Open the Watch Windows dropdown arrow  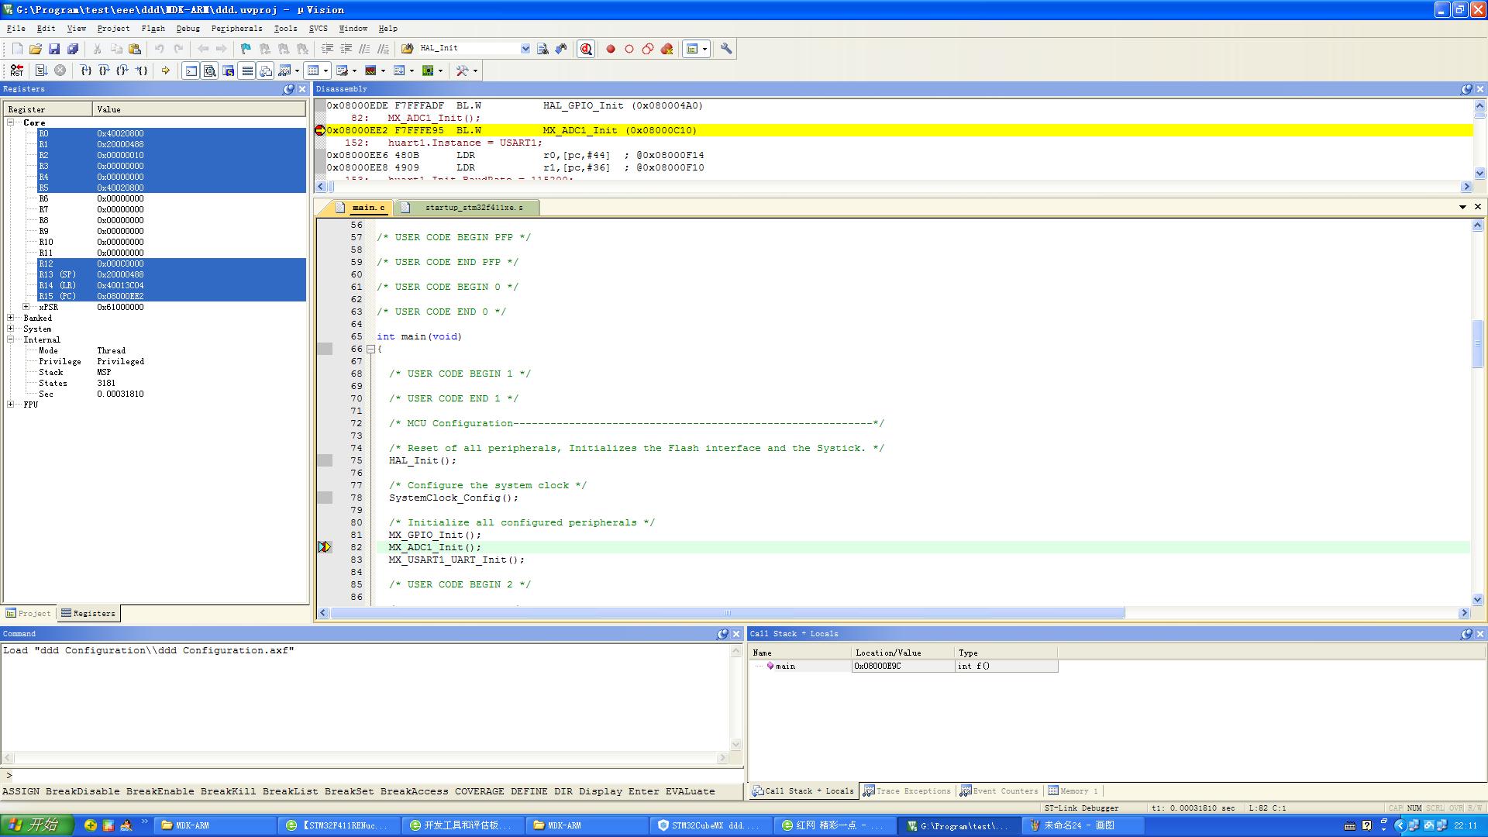tap(298, 71)
